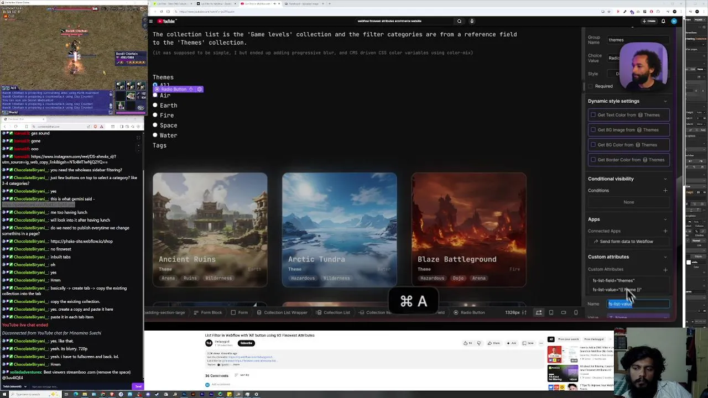This screenshot has height=398, width=708.
Task: Click 'Send form data to Webflow' button
Action: [629, 242]
